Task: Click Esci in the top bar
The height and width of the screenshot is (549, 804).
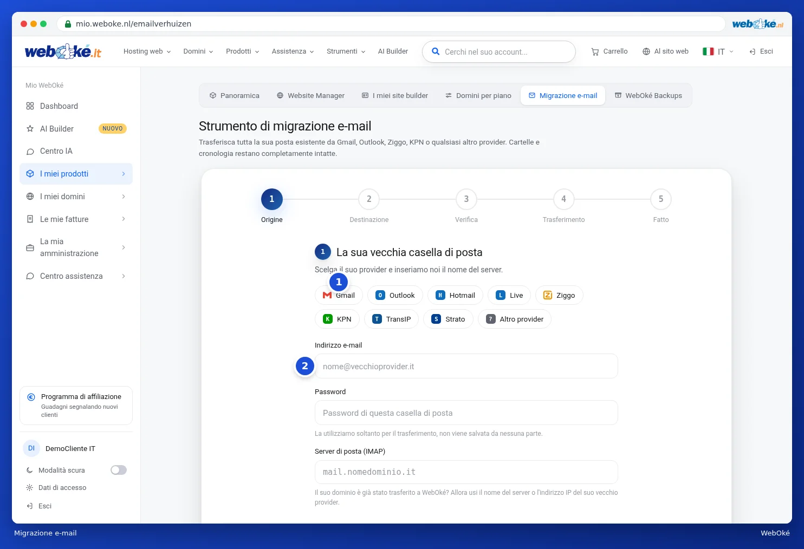Action: [x=761, y=51]
